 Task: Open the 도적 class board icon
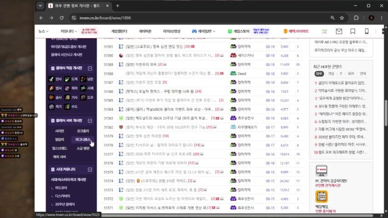pyautogui.click(x=67, y=79)
